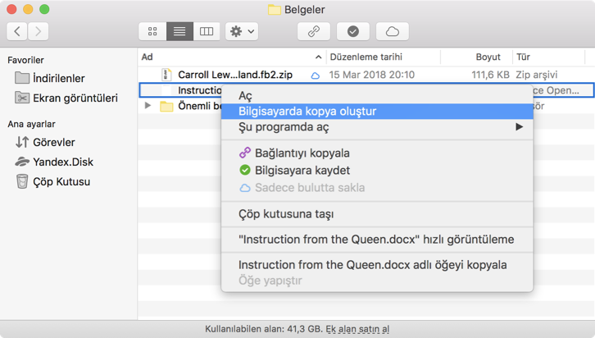Click the cloud-only toolbar icon
Viewport: 595px width, 338px height.
click(393, 31)
